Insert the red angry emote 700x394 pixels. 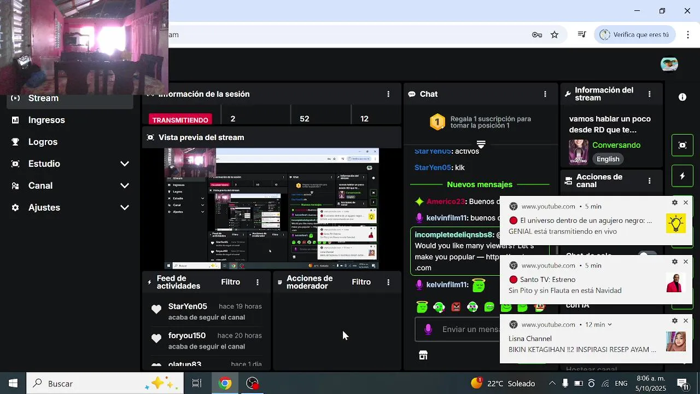456,307
